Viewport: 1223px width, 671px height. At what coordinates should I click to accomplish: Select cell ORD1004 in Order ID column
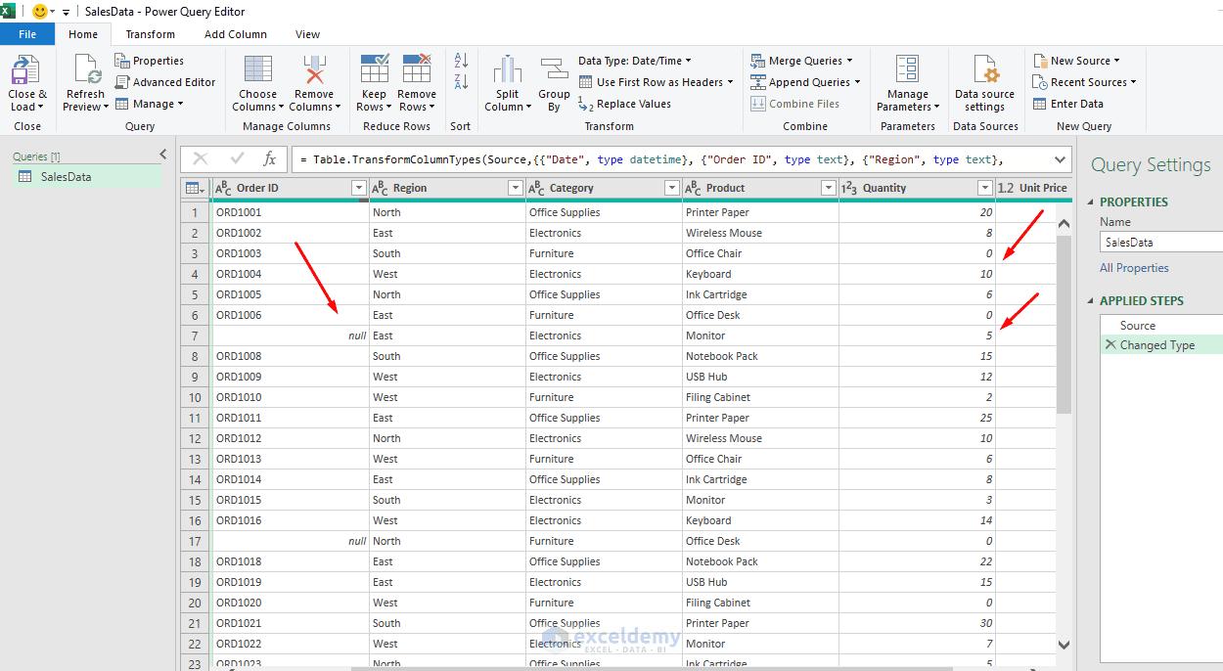tap(291, 274)
